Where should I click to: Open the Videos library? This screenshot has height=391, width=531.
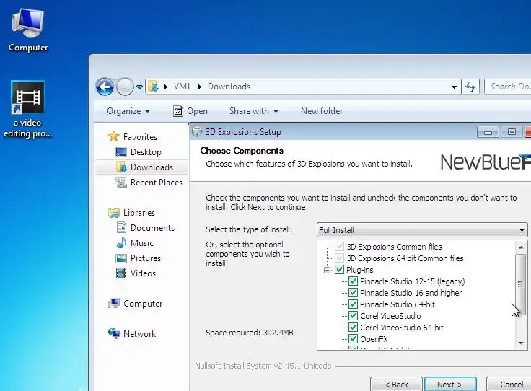click(143, 273)
